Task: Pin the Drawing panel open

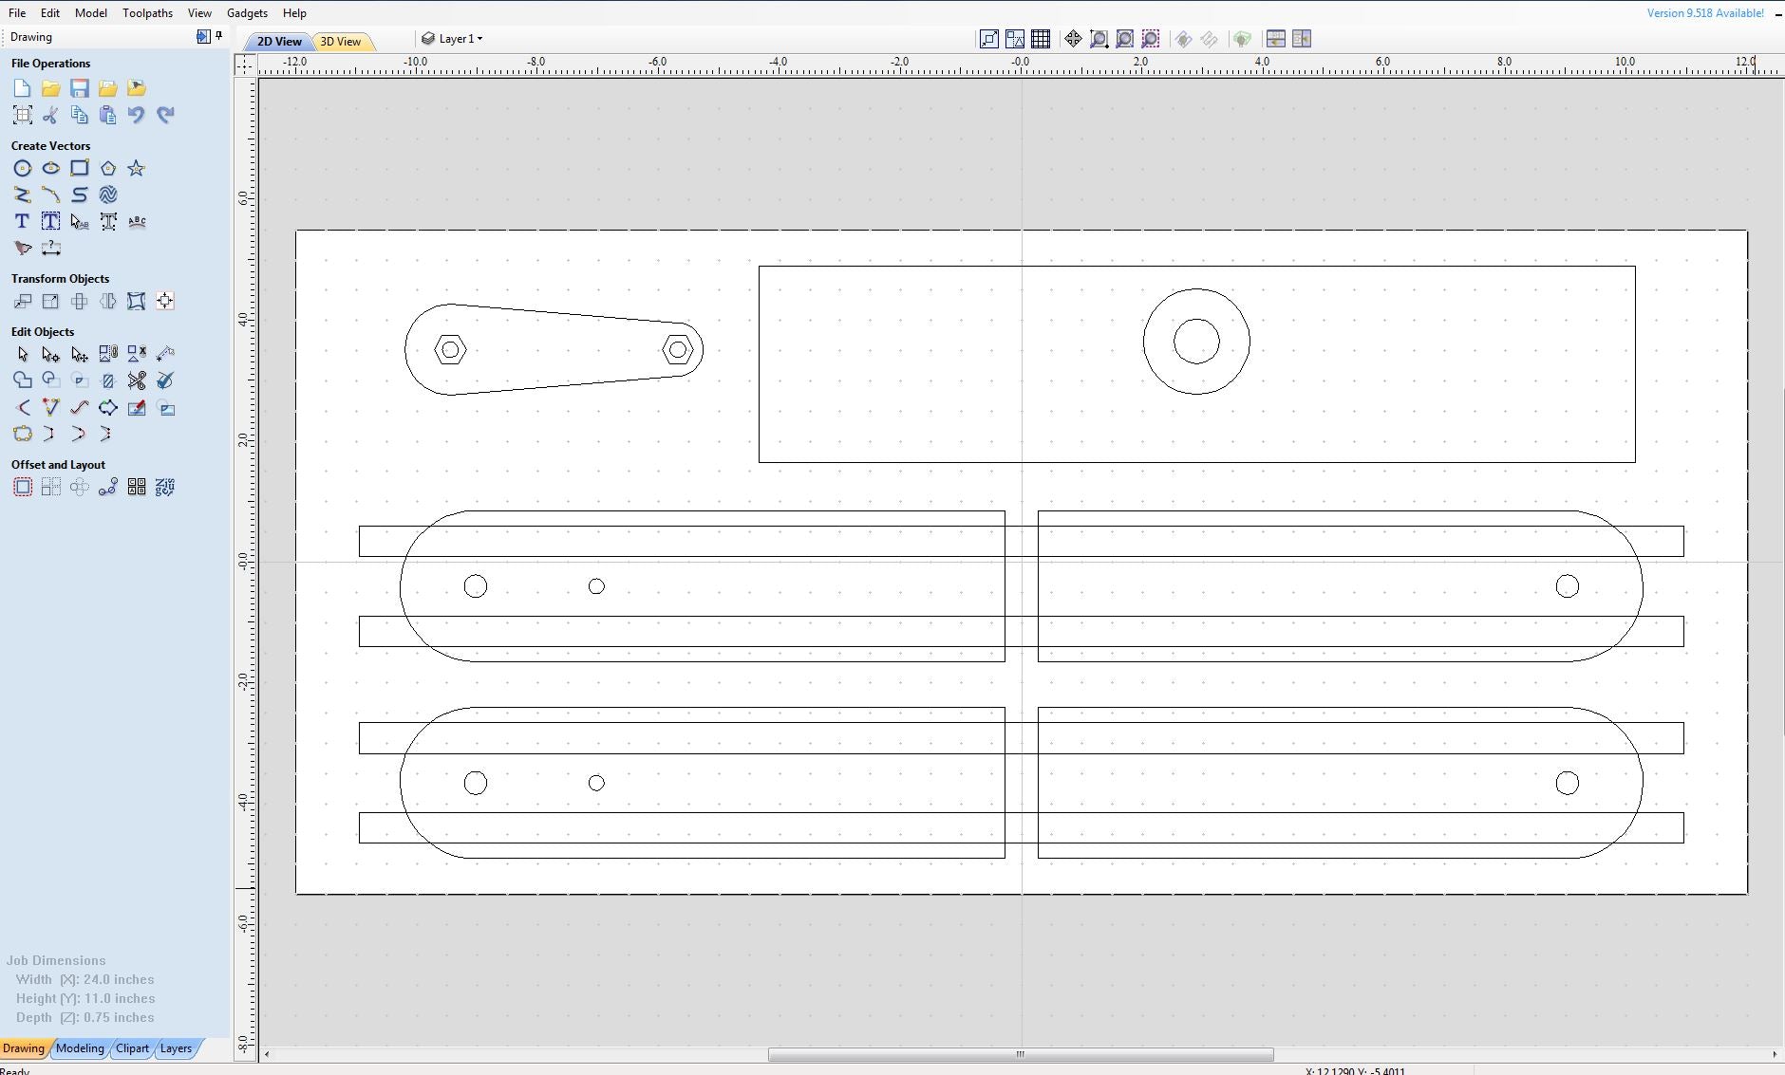Action: point(218,36)
